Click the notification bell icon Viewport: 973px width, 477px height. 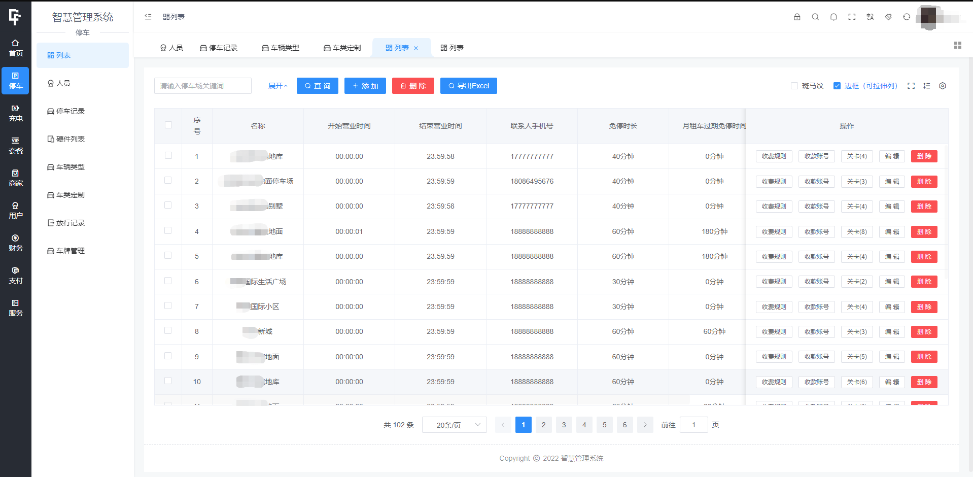pyautogui.click(x=833, y=17)
